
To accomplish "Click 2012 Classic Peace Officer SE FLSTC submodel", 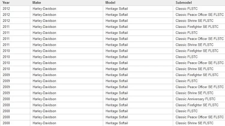I will tap(199, 15).
